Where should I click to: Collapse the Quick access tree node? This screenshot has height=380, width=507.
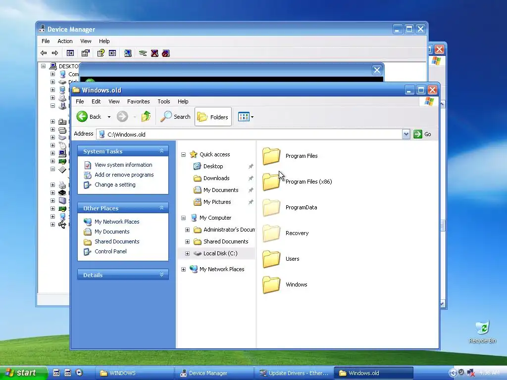click(x=183, y=154)
